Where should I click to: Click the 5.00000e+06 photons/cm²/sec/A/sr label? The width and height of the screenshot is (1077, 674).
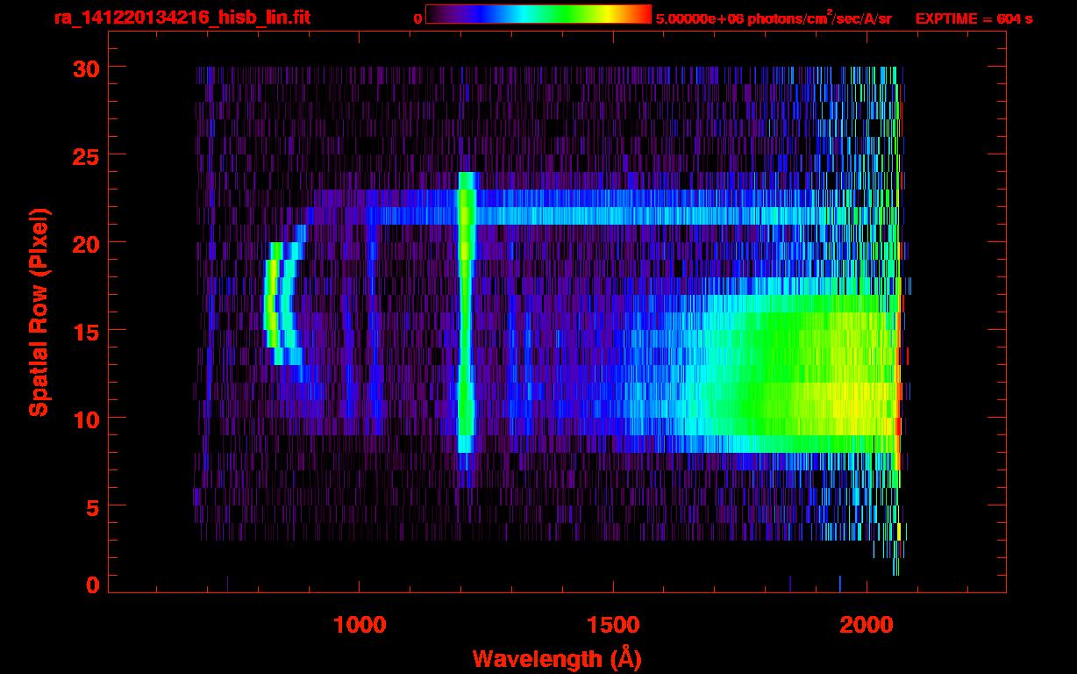pyautogui.click(x=774, y=18)
